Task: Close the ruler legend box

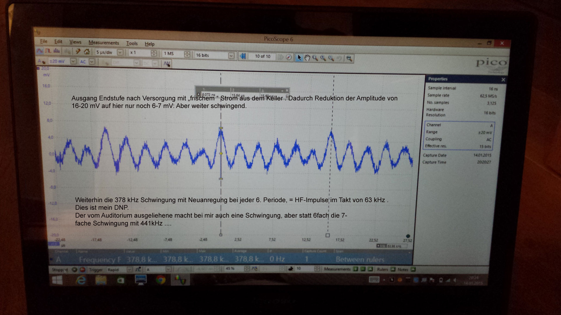Action: coord(287,90)
